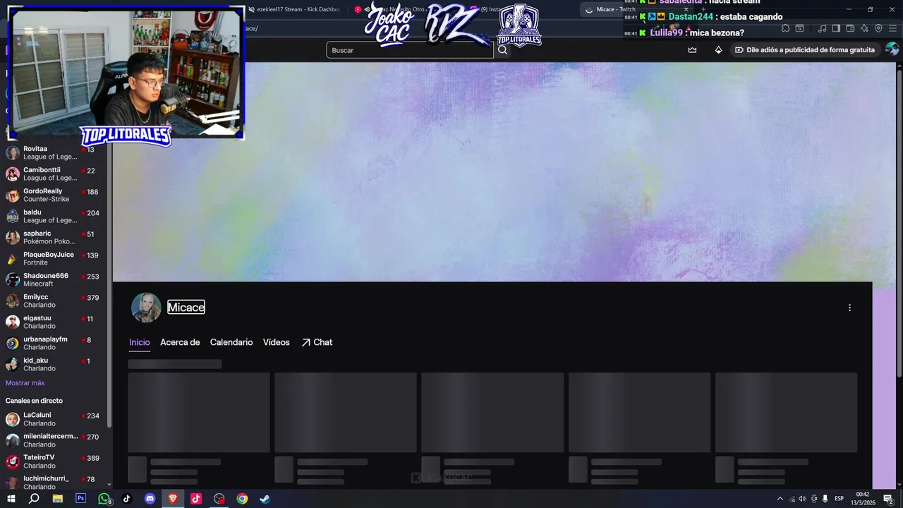Screen dimensions: 903x508
Task: Click the Dile adiós a publicidad button
Action: (x=805, y=50)
